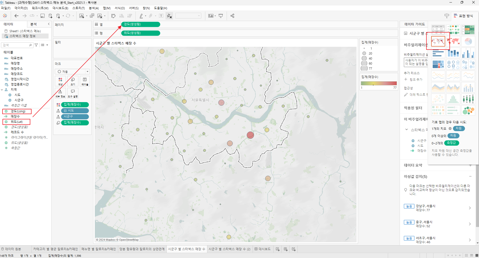
Task: Go to the 데이터 원본 tab
Action: pyautogui.click(x=11, y=249)
